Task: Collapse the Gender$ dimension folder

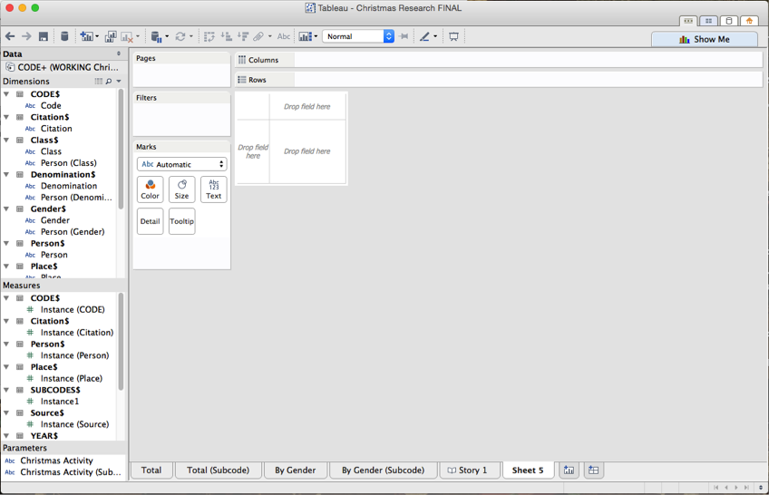Action: coord(6,209)
